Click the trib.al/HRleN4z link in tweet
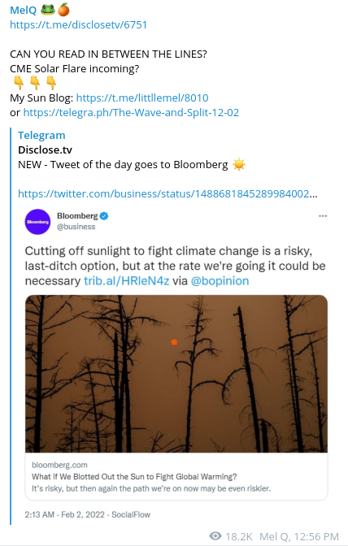Image resolution: width=348 pixels, height=546 pixels. [127, 280]
